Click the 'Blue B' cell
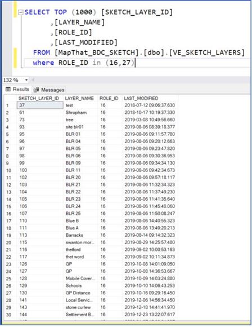Screen dimensions: 252x327 click(x=80, y=221)
